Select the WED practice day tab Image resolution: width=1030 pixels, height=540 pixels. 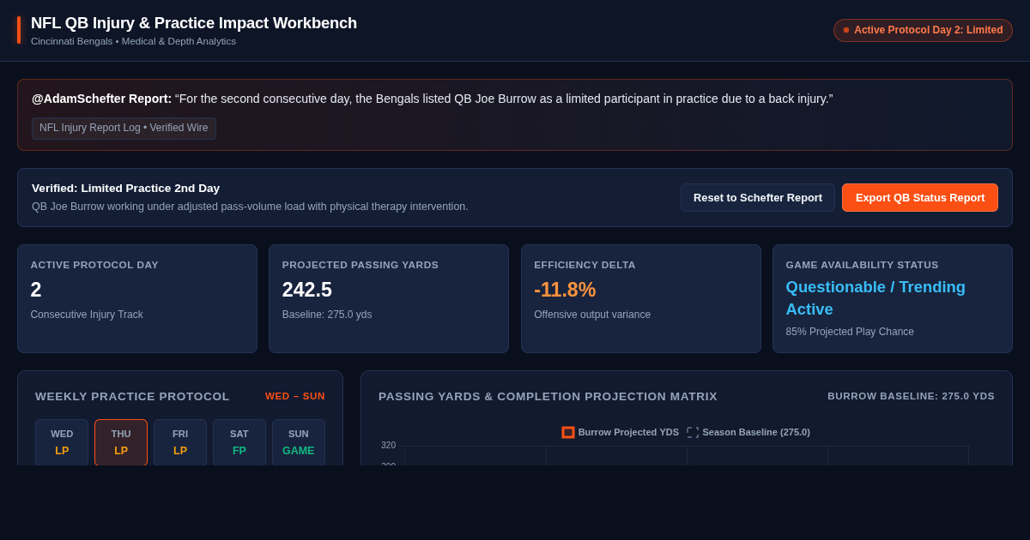(62, 442)
